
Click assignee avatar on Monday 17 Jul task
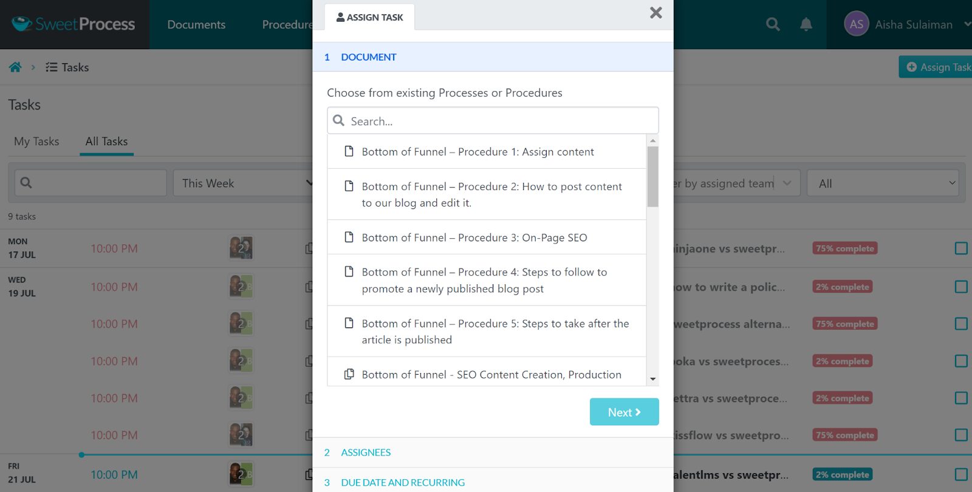[241, 248]
